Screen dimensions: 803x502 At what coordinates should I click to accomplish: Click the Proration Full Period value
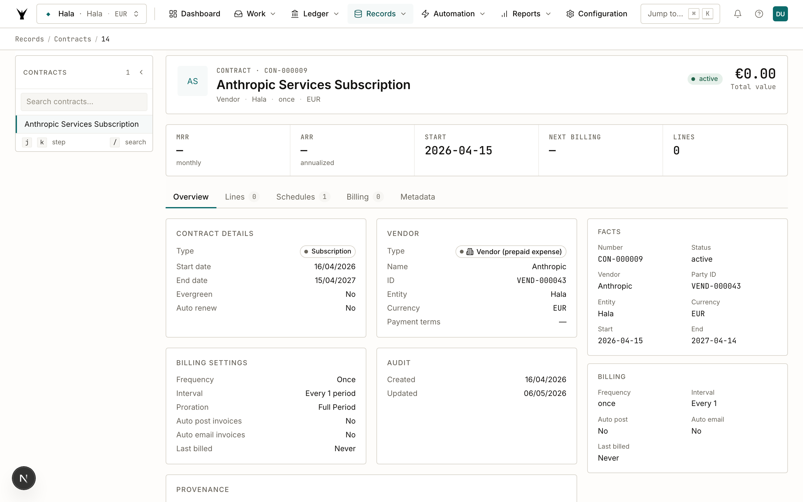coord(337,407)
